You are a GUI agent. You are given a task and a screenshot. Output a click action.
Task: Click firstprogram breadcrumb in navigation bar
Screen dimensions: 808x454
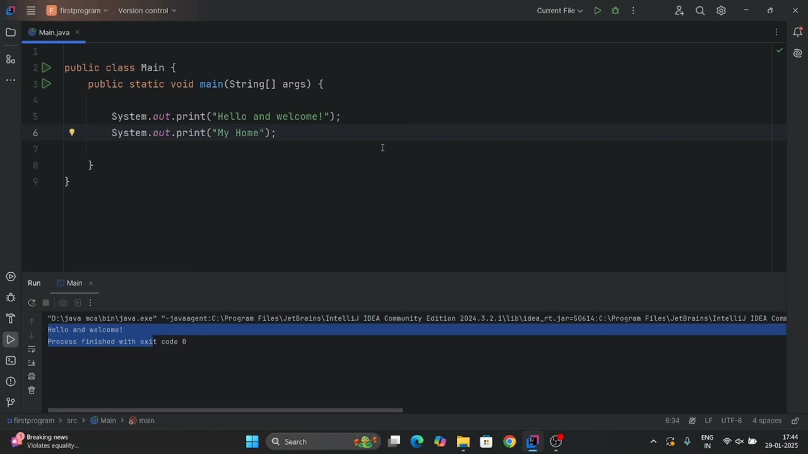coord(31,421)
